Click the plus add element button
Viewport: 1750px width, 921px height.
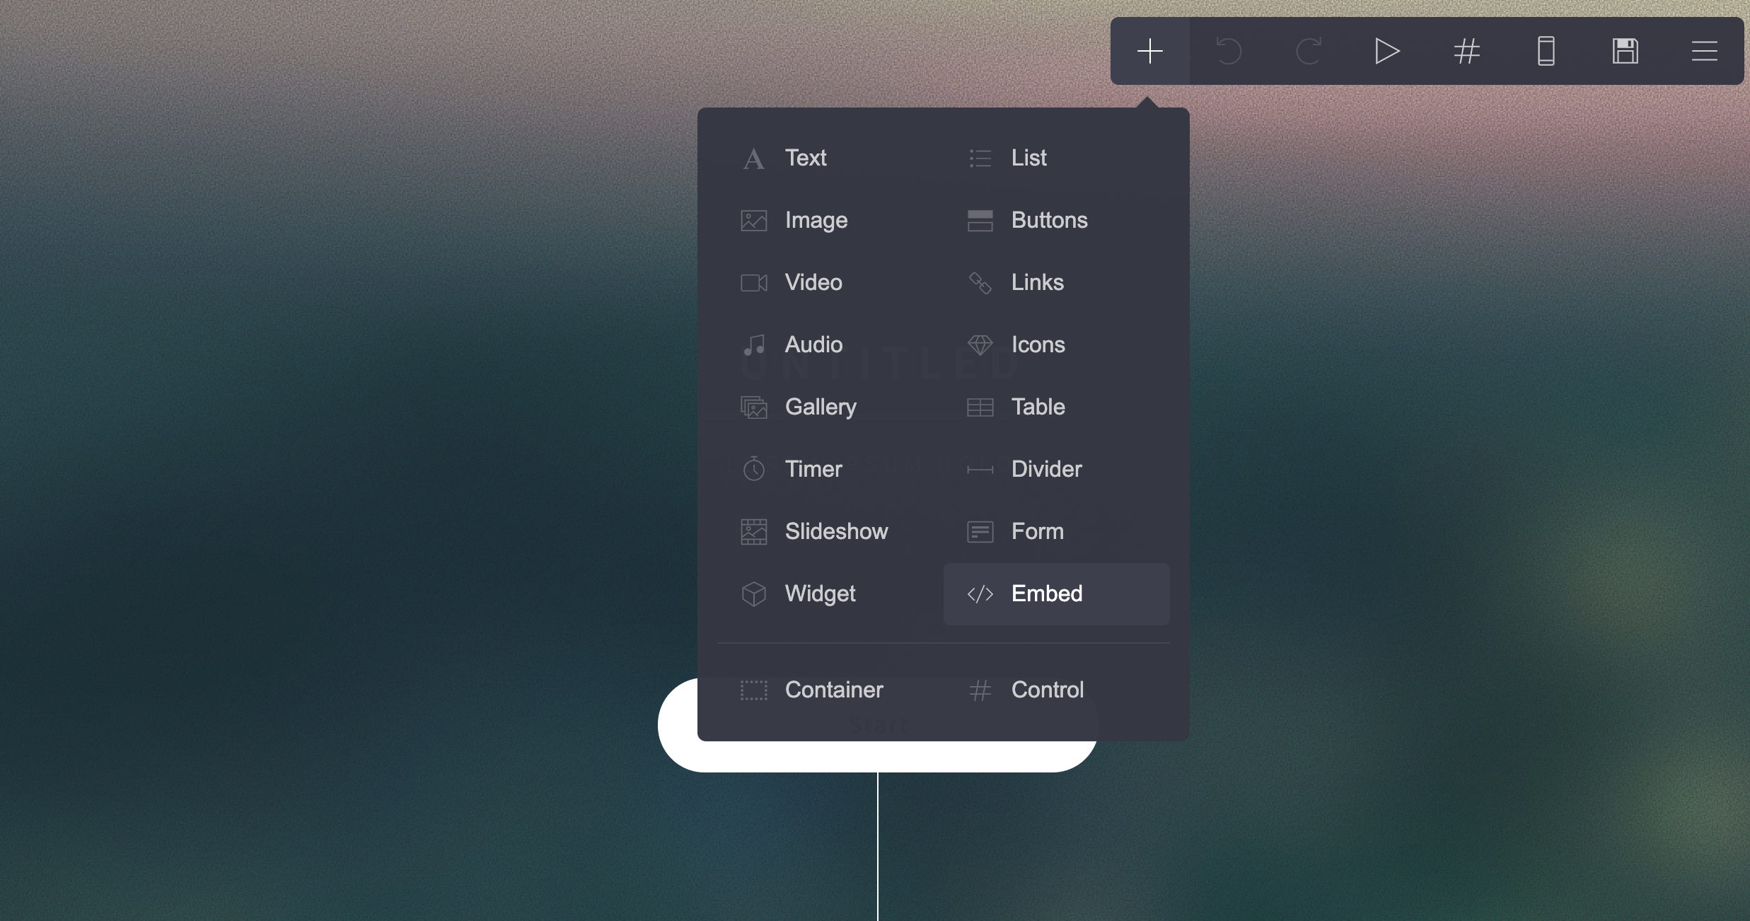1149,51
